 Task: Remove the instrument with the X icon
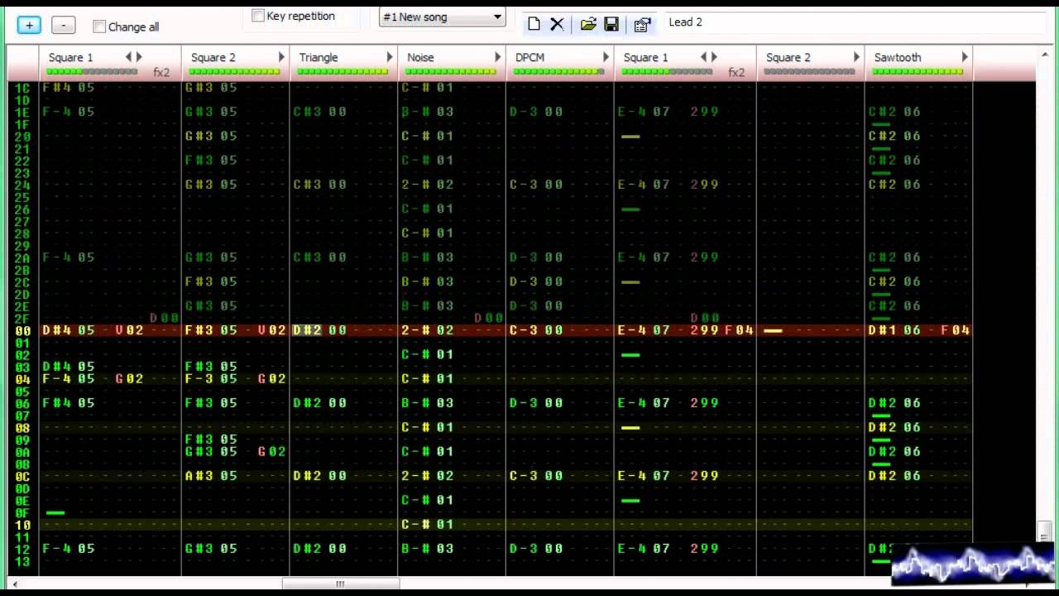click(x=557, y=24)
